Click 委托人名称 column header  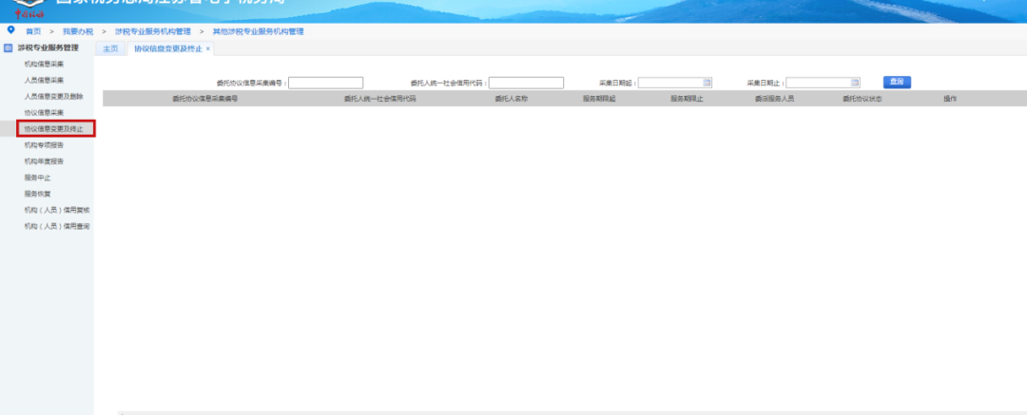pos(512,99)
